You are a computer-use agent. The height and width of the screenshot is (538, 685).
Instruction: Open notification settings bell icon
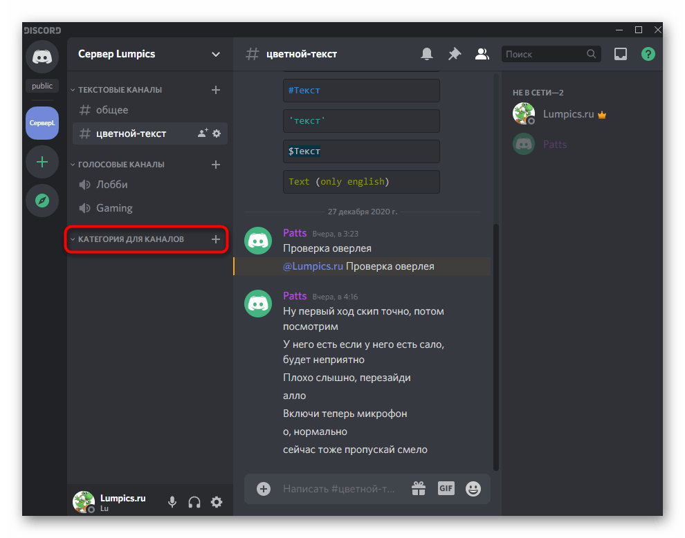427,54
